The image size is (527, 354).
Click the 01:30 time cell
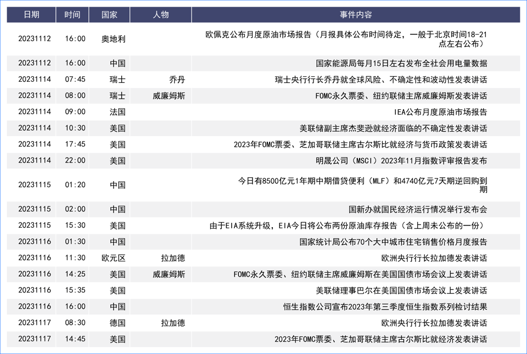tap(75, 241)
